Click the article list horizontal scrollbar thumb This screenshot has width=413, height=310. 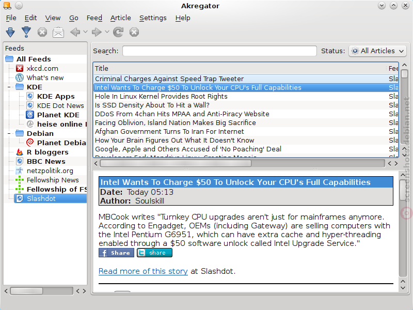click(x=176, y=163)
